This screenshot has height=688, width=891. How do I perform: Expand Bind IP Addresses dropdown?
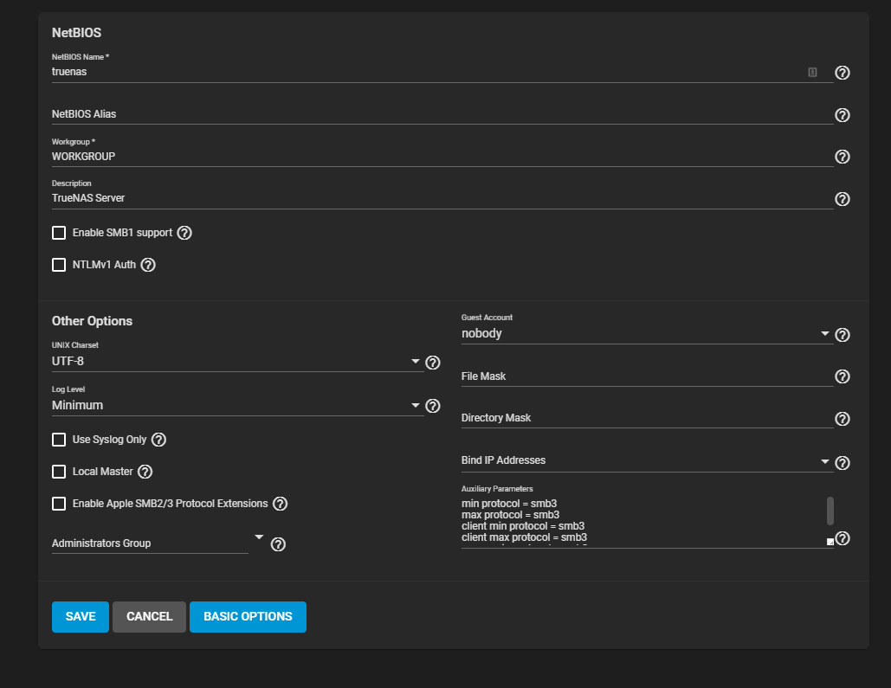tap(647, 460)
